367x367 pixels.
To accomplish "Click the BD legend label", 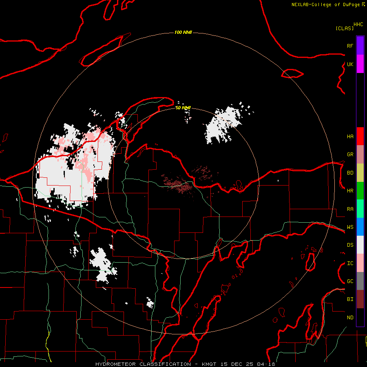I will pos(350,173).
